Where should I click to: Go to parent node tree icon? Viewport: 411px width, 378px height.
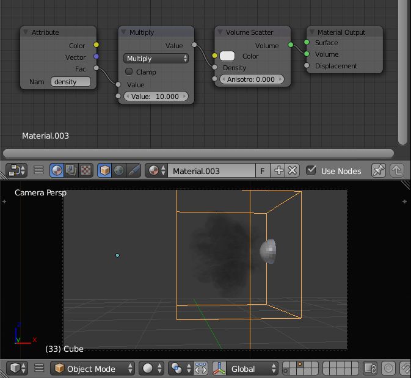pyautogui.click(x=397, y=170)
